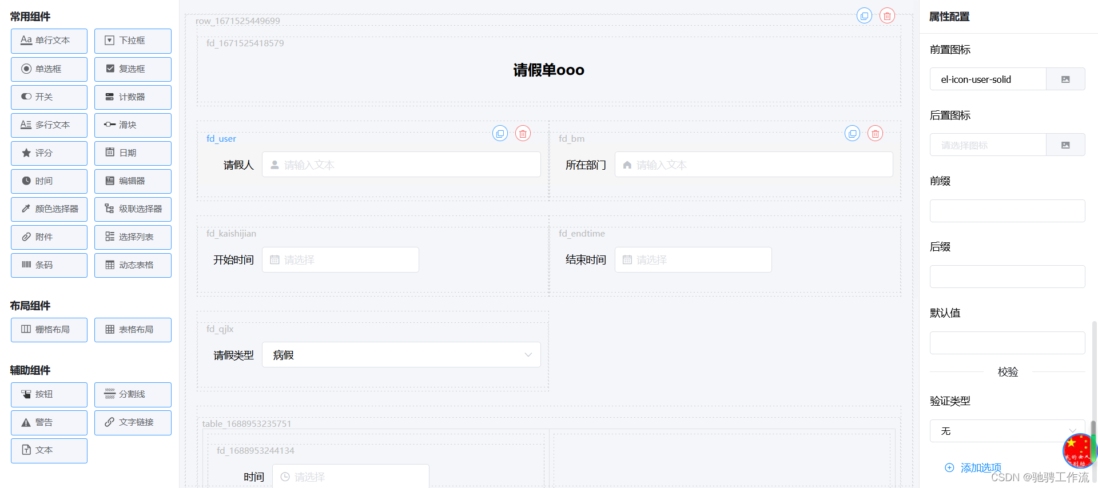Add the 滑块 component
1098x488 pixels.
coord(133,125)
